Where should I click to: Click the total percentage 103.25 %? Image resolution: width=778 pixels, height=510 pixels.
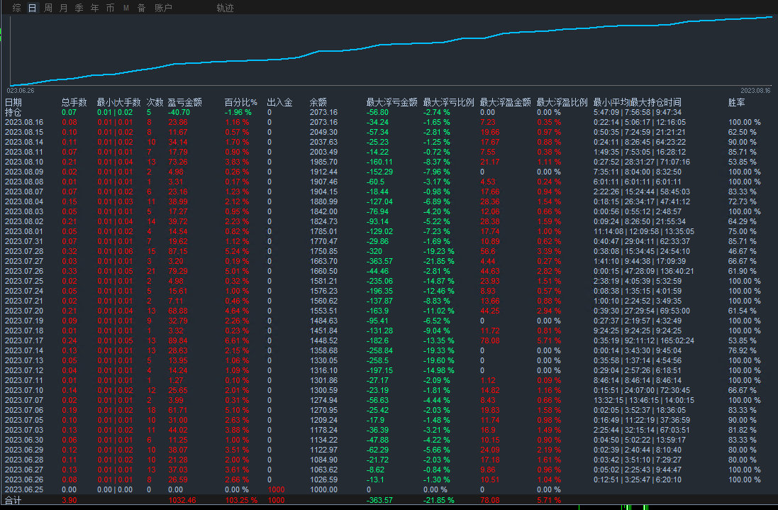click(241, 500)
